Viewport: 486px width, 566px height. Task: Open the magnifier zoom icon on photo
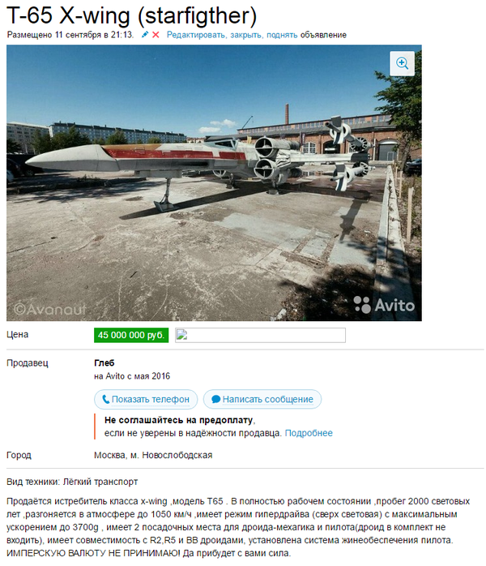(x=402, y=63)
